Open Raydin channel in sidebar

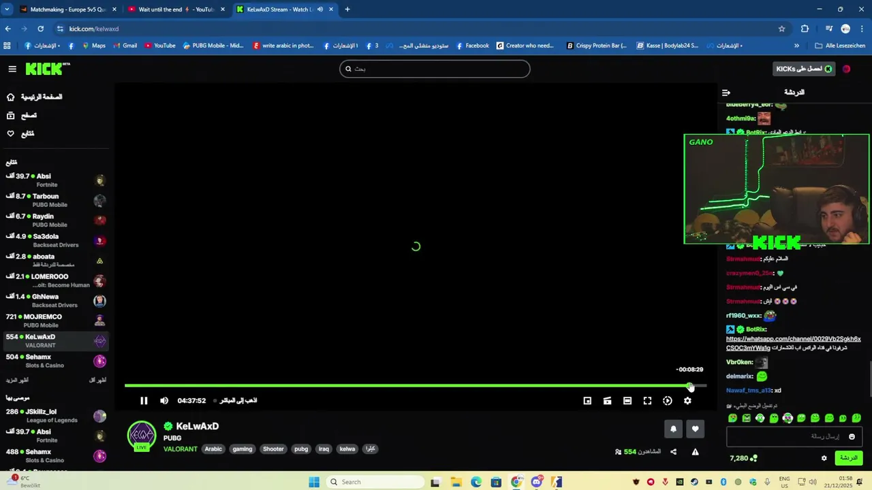pyautogui.click(x=55, y=220)
